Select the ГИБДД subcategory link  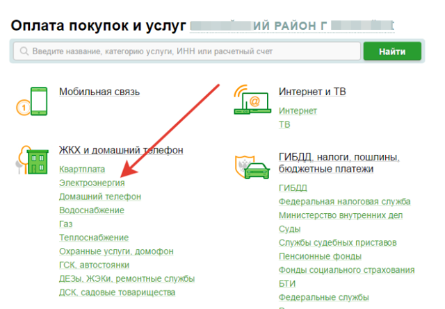point(293,188)
